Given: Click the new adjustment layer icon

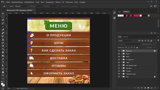Looking at the screenshot, I should [x=145, y=88].
